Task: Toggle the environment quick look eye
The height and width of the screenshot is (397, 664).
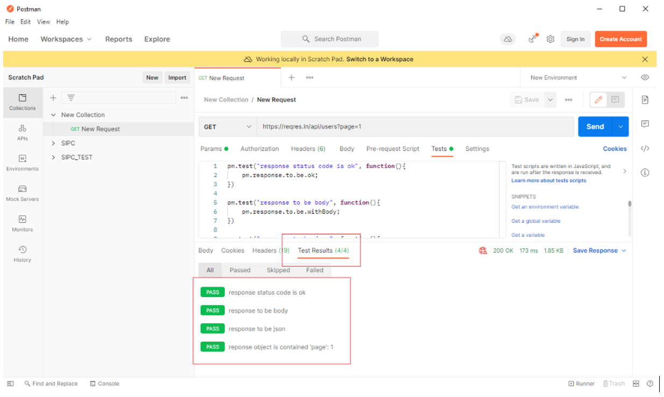Action: (x=645, y=77)
